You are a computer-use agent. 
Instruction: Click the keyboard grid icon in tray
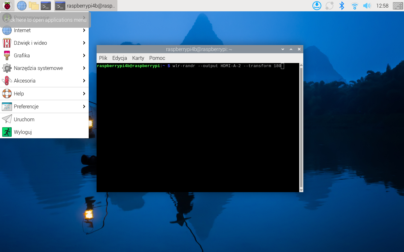[398, 6]
